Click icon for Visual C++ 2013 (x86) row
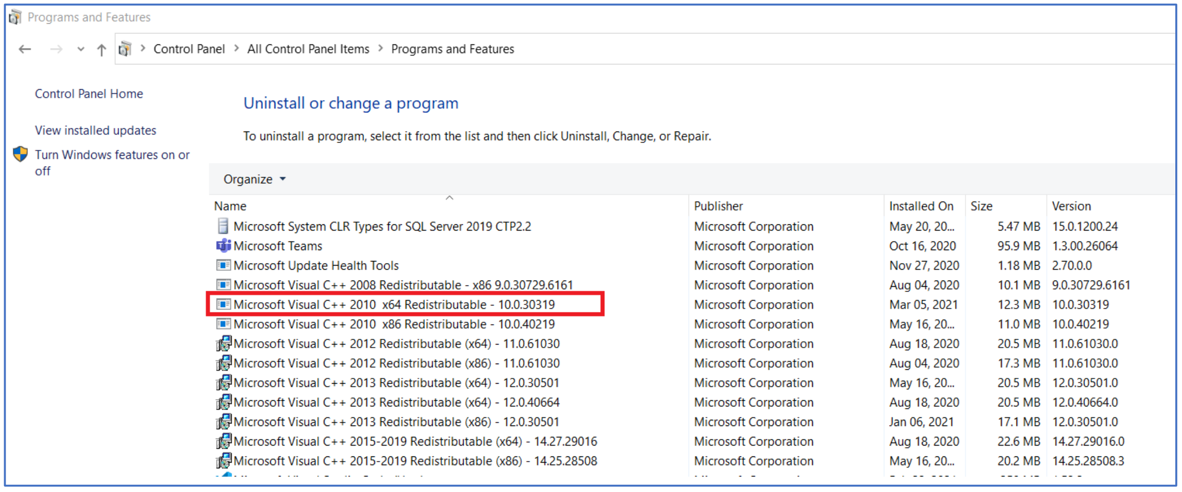The image size is (1182, 492). pos(223,422)
